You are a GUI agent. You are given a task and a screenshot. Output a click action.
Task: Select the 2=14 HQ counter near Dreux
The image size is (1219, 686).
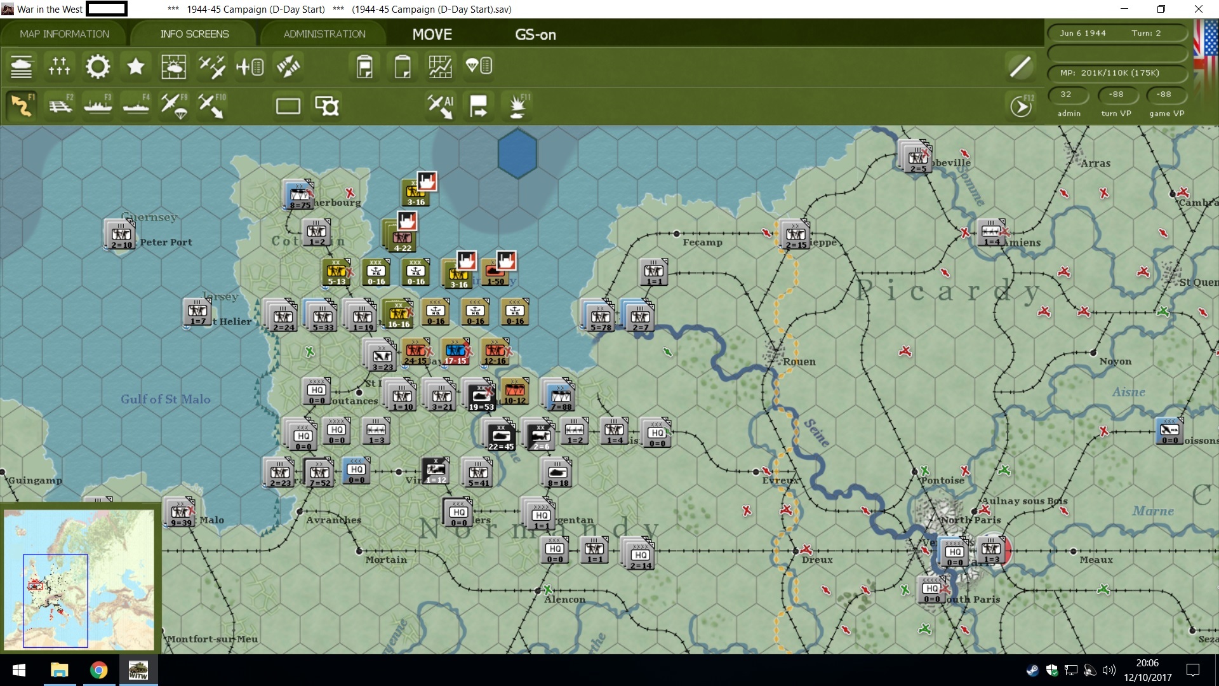point(639,554)
